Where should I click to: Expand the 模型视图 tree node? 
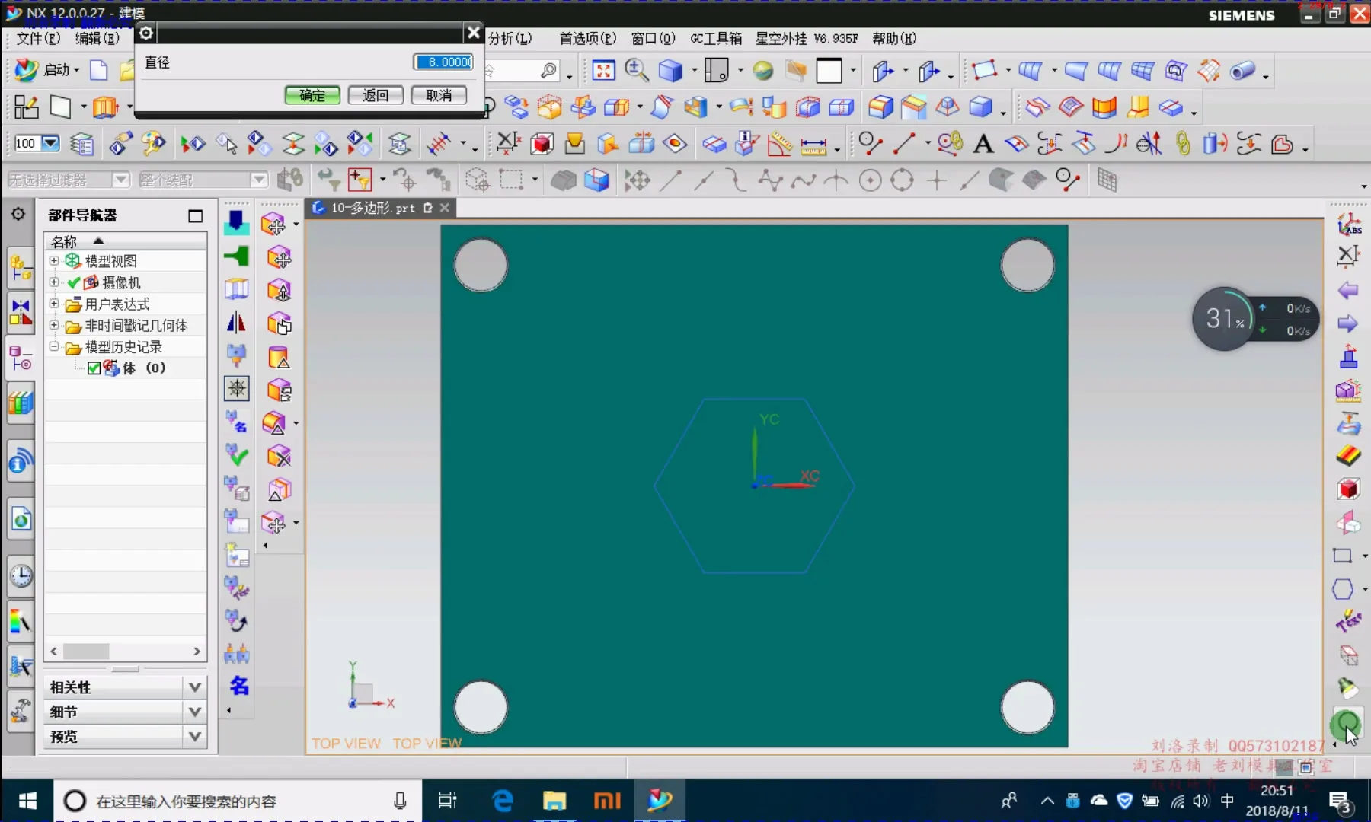pyautogui.click(x=54, y=261)
